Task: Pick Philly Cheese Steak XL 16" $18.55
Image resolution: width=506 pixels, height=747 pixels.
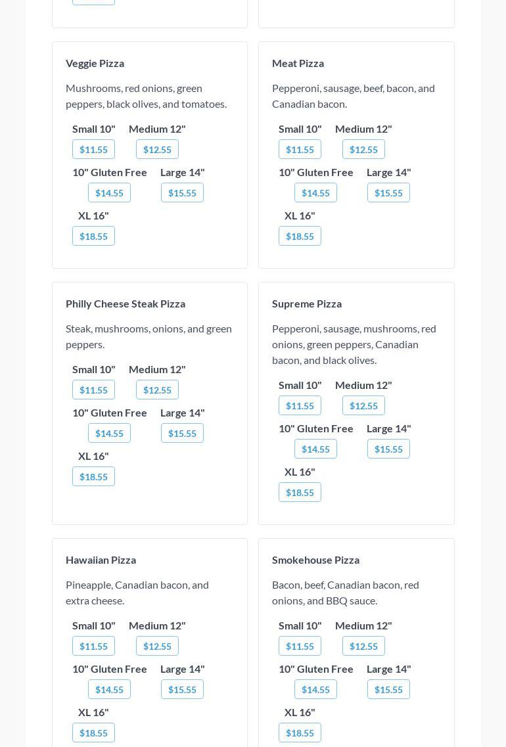Action: coord(93,476)
